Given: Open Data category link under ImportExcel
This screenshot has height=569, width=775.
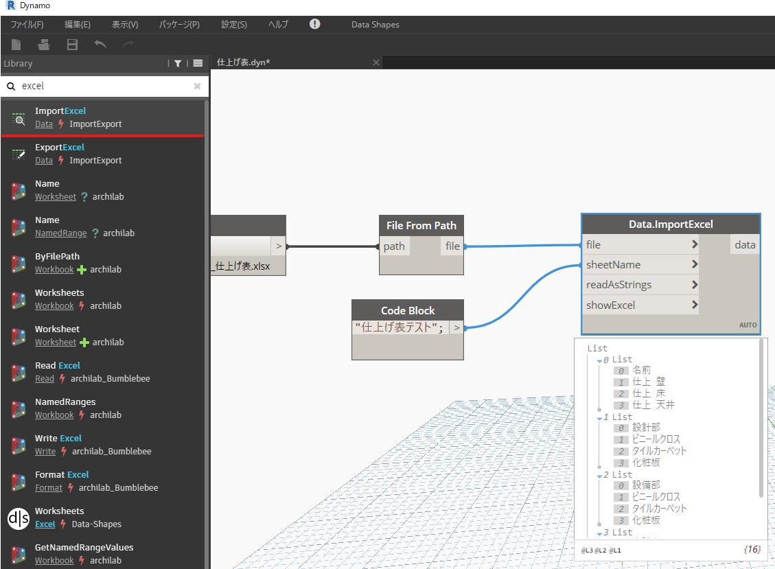Looking at the screenshot, I should coord(44,124).
